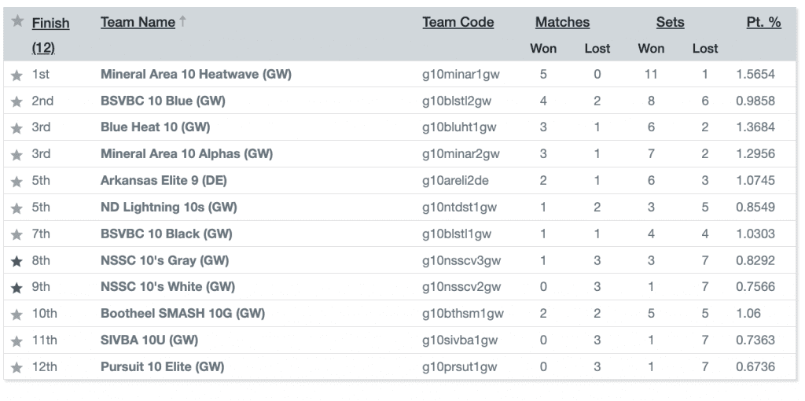The image size is (805, 401).
Task: Click the Sets column header
Action: (x=670, y=22)
